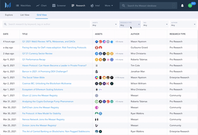Click the Gluon L2 gray asset icon
Screen dimensions: 198x135
click(x=97, y=95)
